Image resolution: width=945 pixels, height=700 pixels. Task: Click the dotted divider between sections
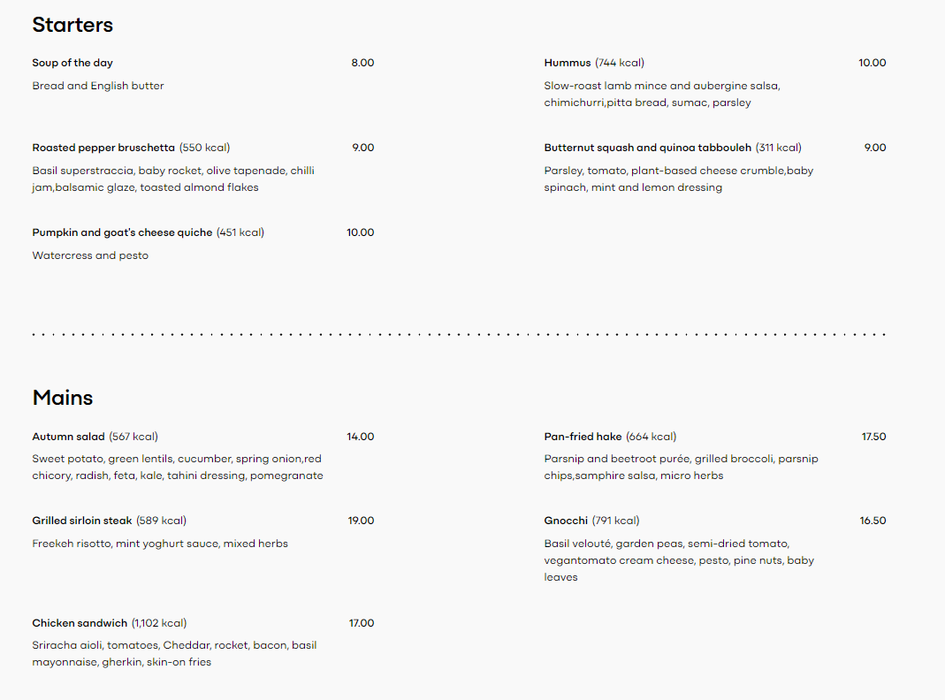[459, 335]
